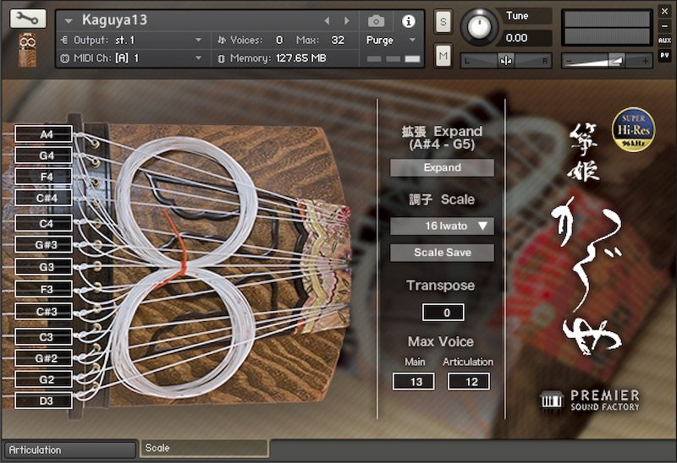Open the Kaguya13 instrument name dropdown
Viewport: 677px width, 463px height.
pos(69,20)
